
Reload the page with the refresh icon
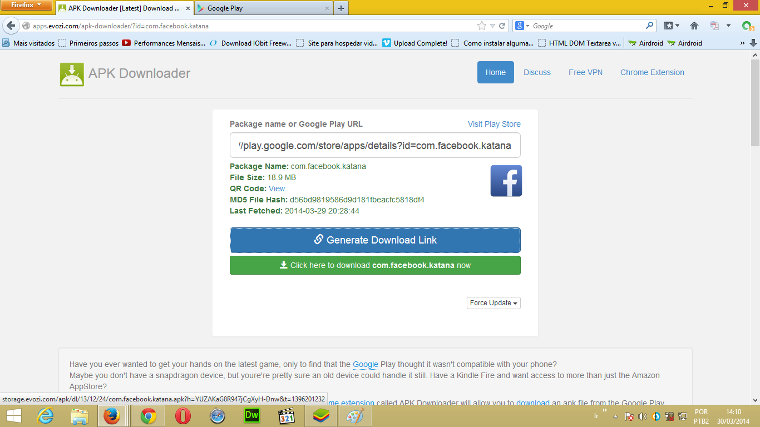point(502,26)
